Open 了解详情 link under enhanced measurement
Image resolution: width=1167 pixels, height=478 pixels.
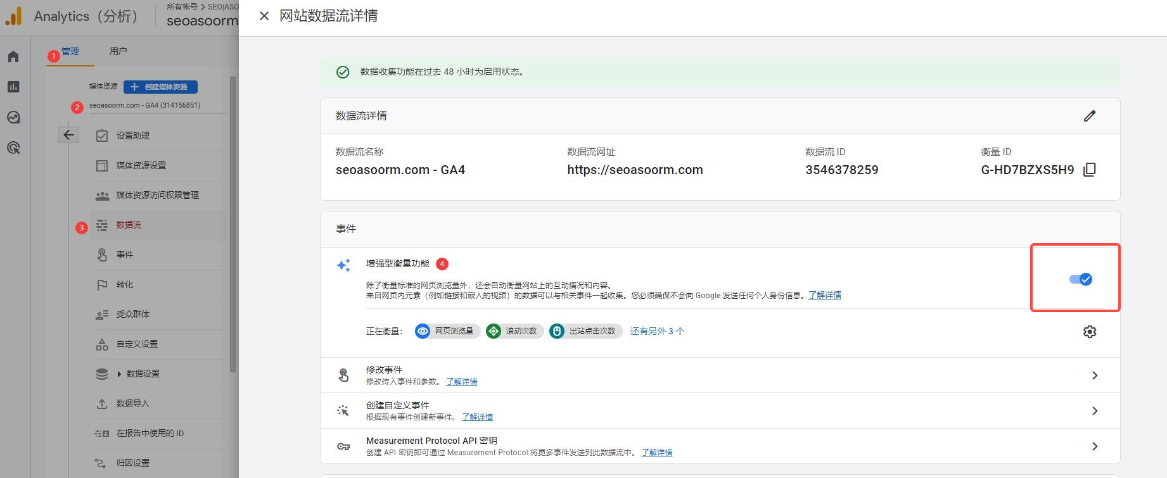824,295
